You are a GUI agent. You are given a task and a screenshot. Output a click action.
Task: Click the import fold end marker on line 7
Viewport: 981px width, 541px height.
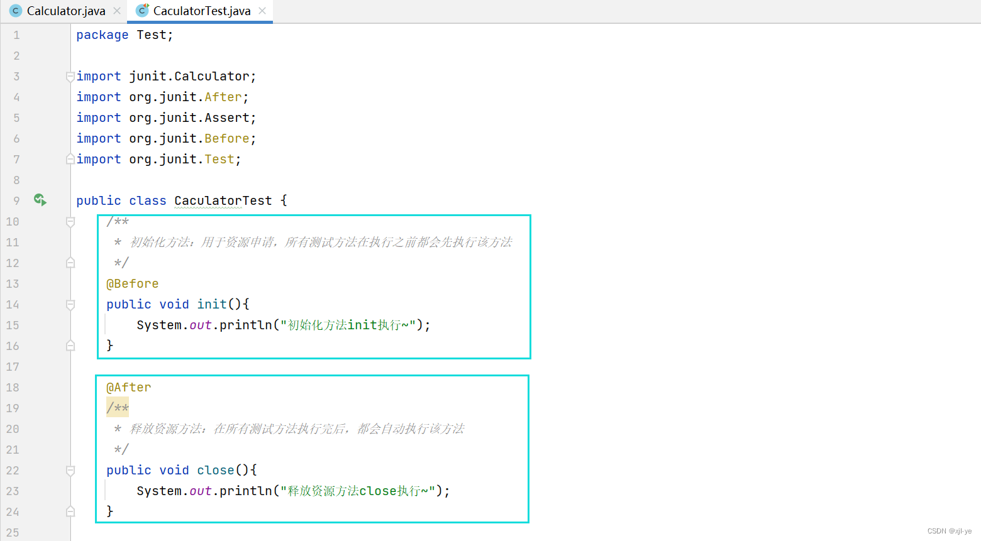click(70, 160)
